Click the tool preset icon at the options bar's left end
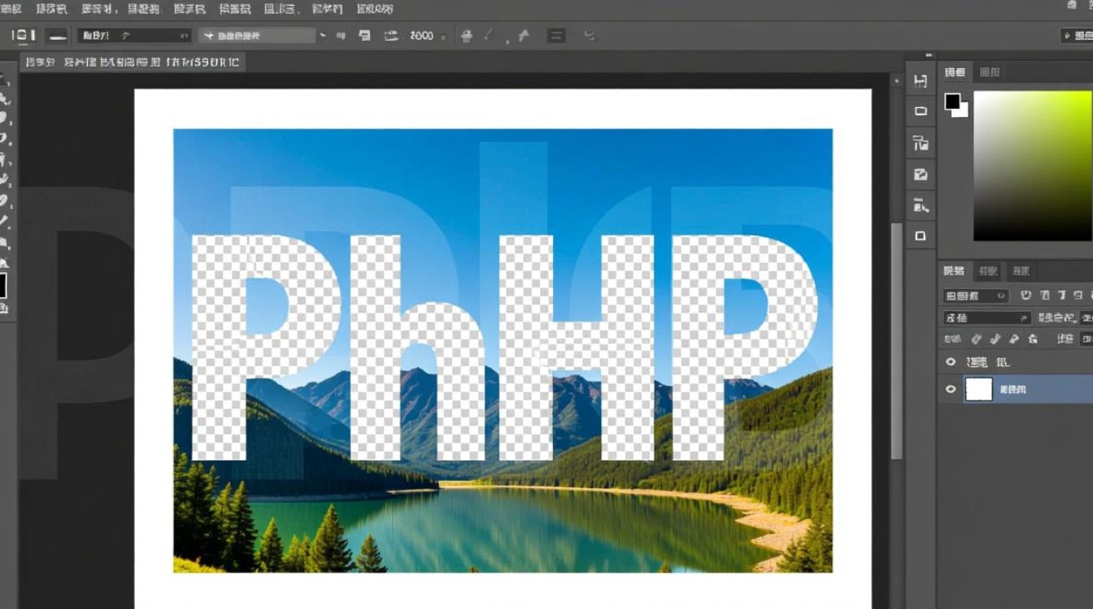Image resolution: width=1093 pixels, height=609 pixels. pyautogui.click(x=23, y=36)
